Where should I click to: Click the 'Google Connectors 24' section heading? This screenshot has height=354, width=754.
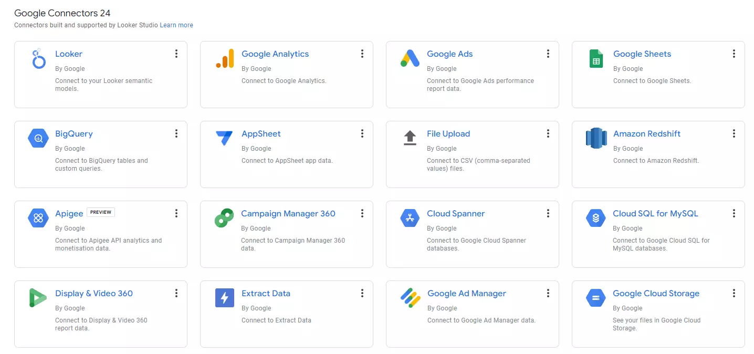tap(62, 13)
